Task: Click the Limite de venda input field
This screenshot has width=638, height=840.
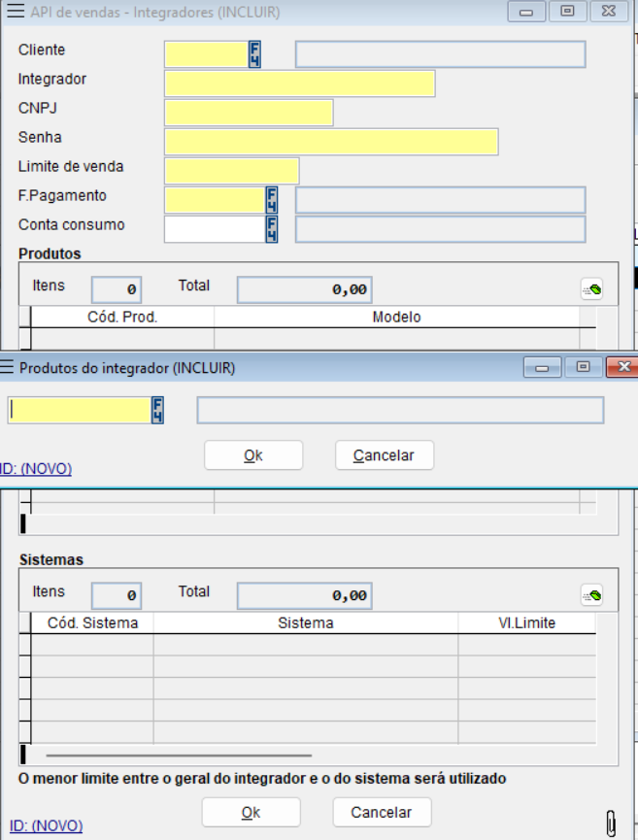Action: click(231, 171)
